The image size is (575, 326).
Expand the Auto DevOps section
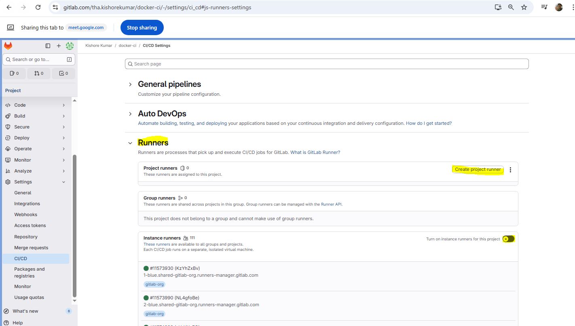coord(130,114)
